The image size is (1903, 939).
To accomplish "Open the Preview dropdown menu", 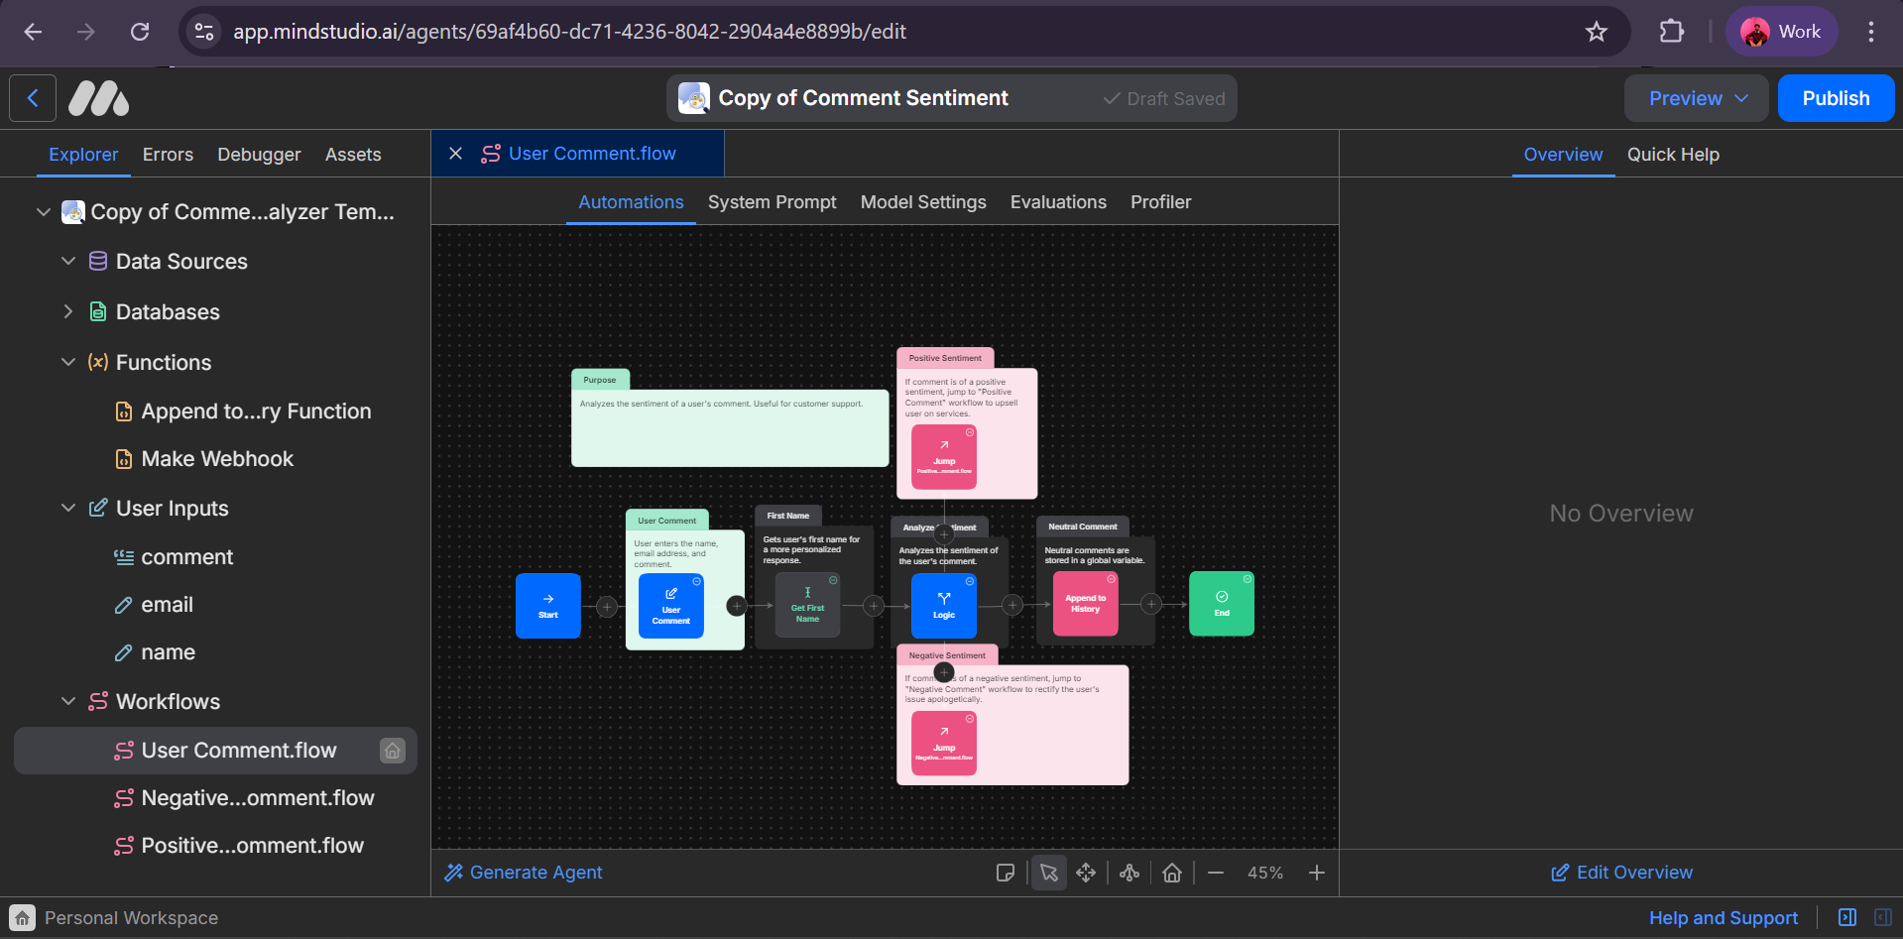I will point(1696,98).
